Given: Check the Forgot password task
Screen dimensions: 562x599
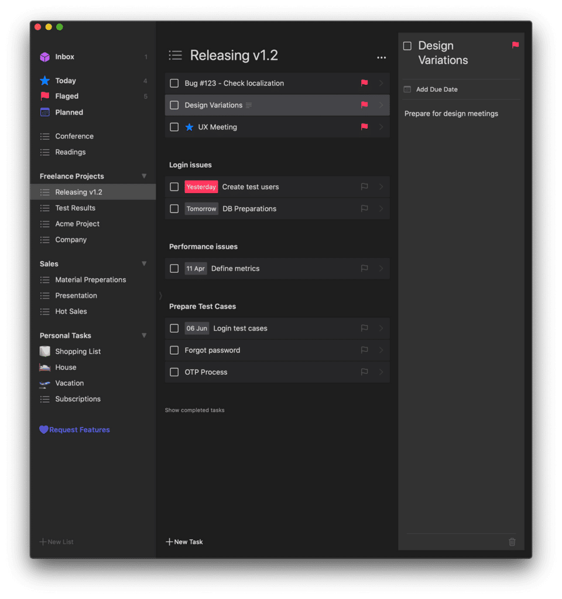Looking at the screenshot, I should 174,350.
